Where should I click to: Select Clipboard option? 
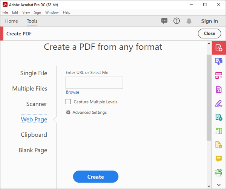point(34,135)
